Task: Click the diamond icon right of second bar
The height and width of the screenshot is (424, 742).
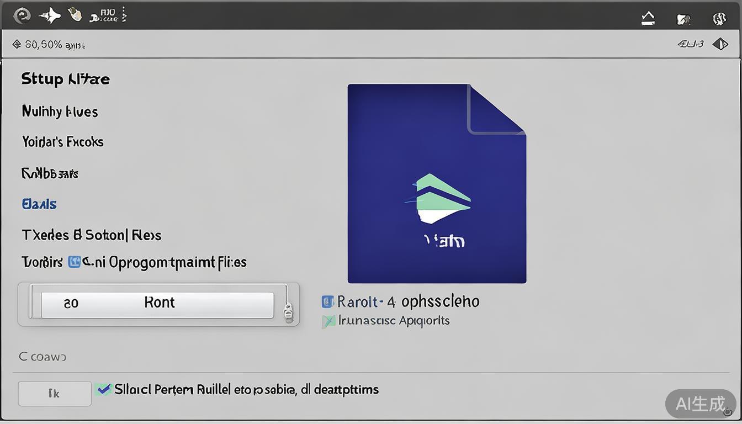Action: click(x=720, y=44)
